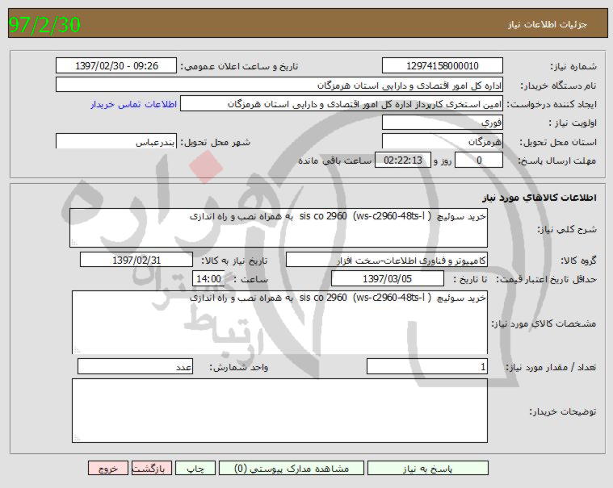Click the days remaining field showing 0

pyautogui.click(x=479, y=160)
